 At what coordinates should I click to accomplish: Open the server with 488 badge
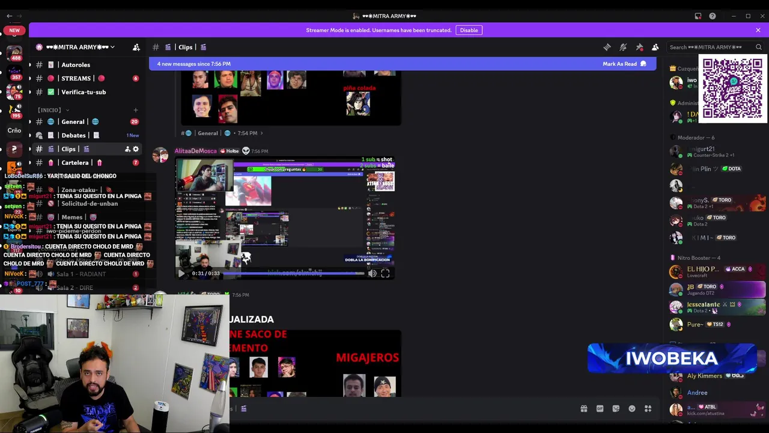(14, 53)
